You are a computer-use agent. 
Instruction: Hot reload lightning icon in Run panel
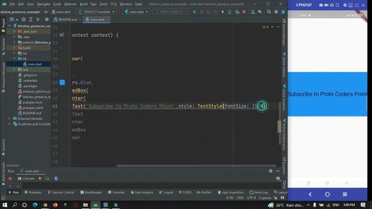point(40,178)
